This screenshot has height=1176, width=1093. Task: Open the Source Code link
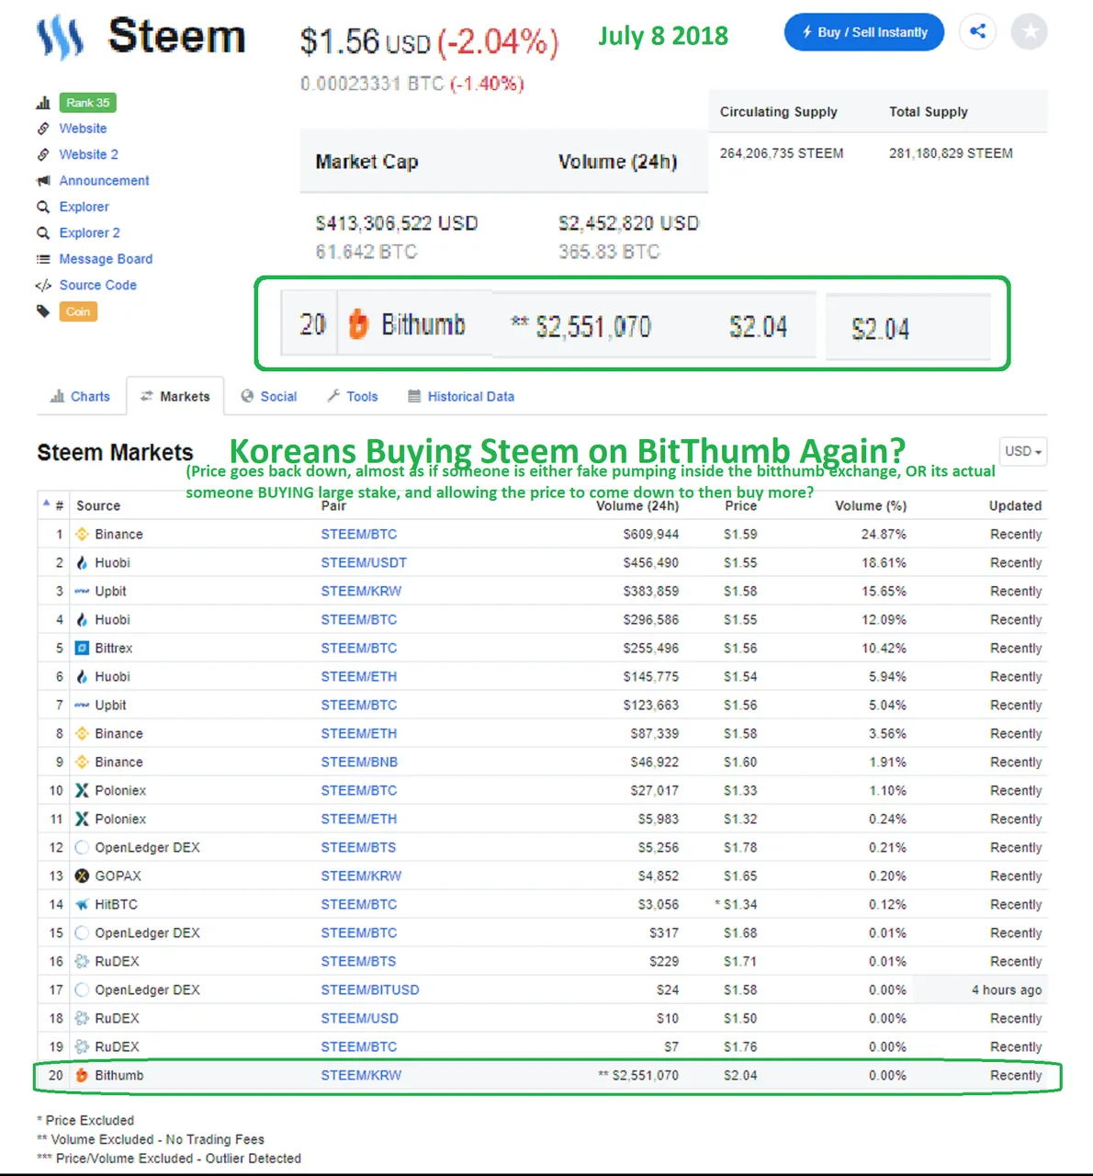coord(97,285)
